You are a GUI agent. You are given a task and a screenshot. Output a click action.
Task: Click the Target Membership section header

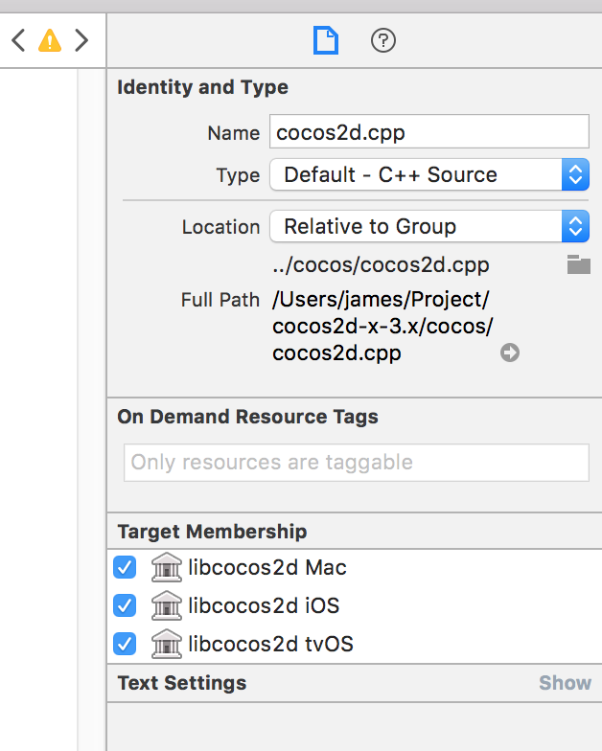212,531
